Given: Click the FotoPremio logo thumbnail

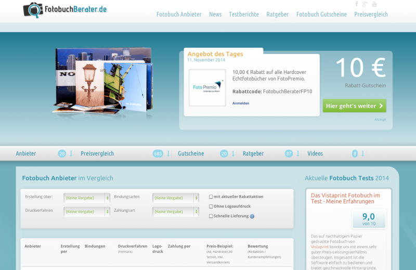Looking at the screenshot, I should click(x=207, y=87).
